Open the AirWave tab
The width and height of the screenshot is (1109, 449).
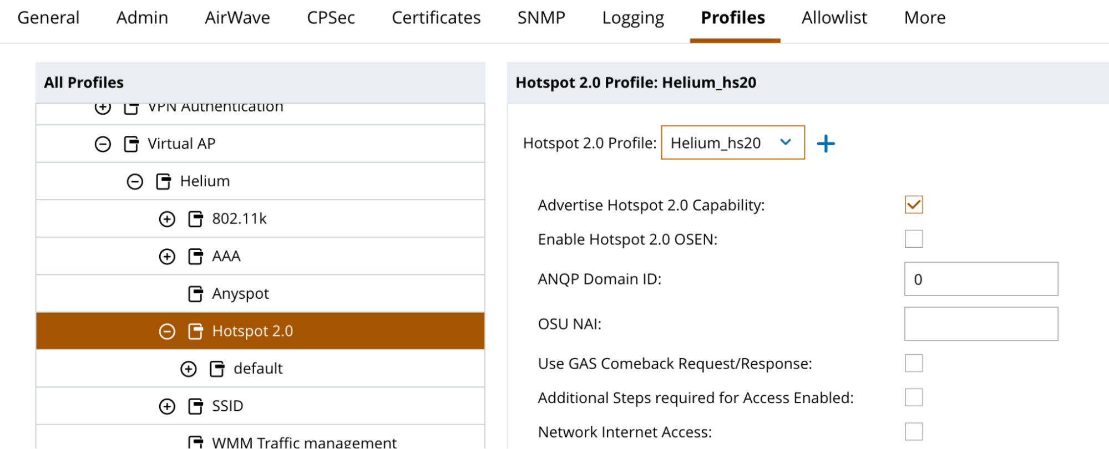(x=237, y=18)
